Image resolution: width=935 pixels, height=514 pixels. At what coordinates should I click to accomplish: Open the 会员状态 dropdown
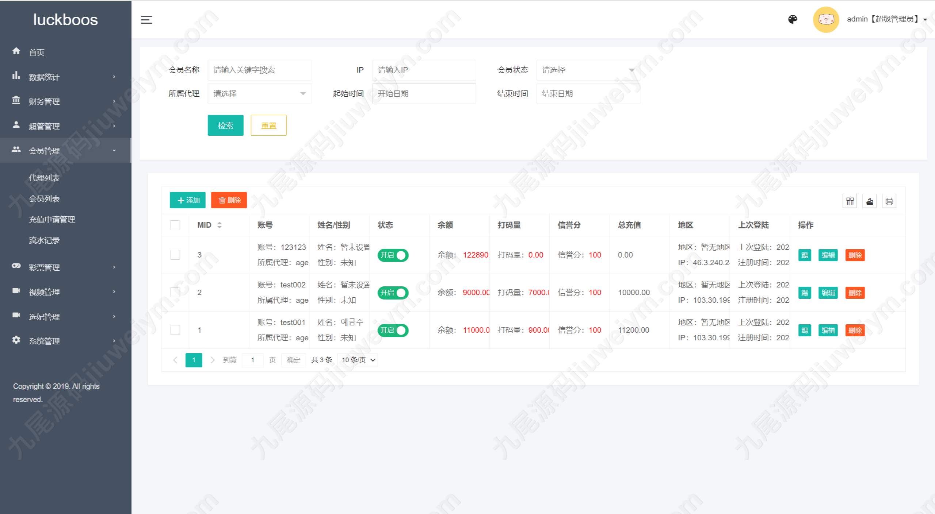[x=588, y=70]
